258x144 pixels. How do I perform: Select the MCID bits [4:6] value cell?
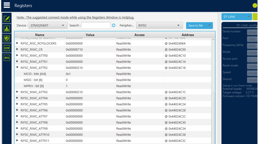tap(90, 74)
